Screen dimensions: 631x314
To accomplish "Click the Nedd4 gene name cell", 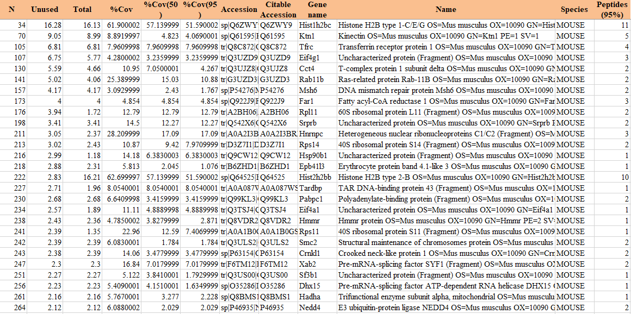I will pos(310,307).
